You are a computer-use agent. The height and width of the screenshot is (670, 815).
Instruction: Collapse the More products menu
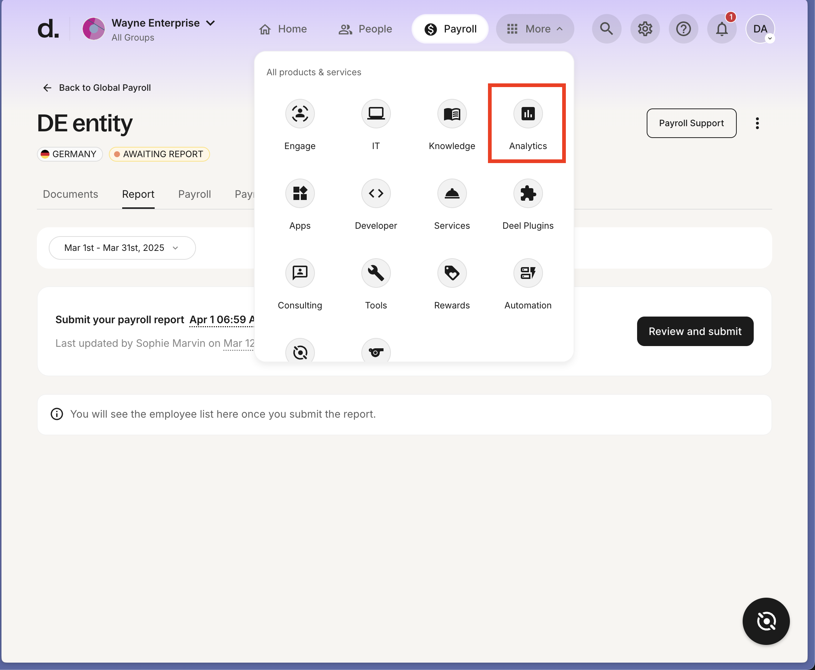(535, 29)
